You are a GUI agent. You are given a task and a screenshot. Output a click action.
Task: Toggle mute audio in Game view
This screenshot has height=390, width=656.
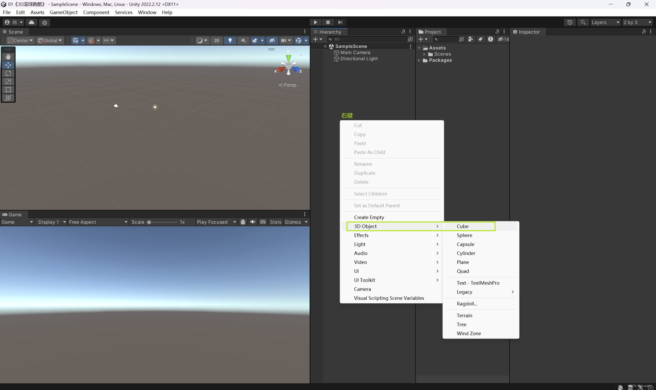point(253,222)
